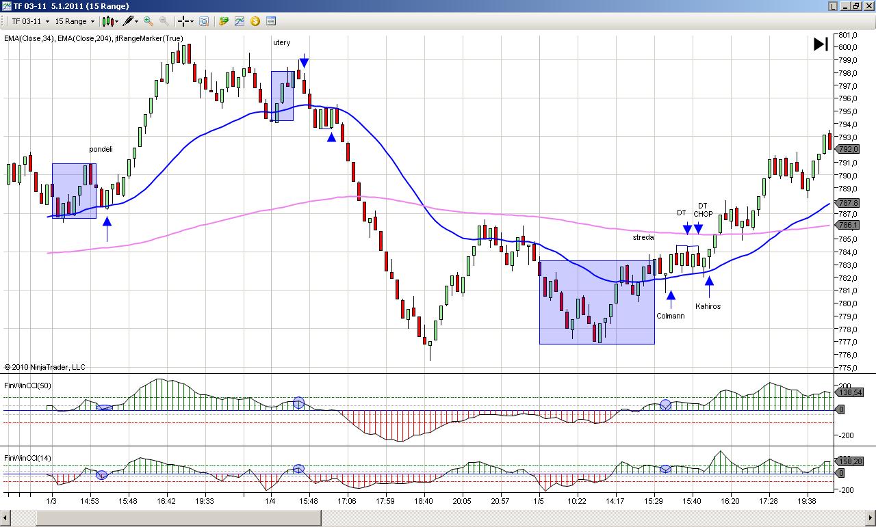Show the data box window

pos(204,21)
